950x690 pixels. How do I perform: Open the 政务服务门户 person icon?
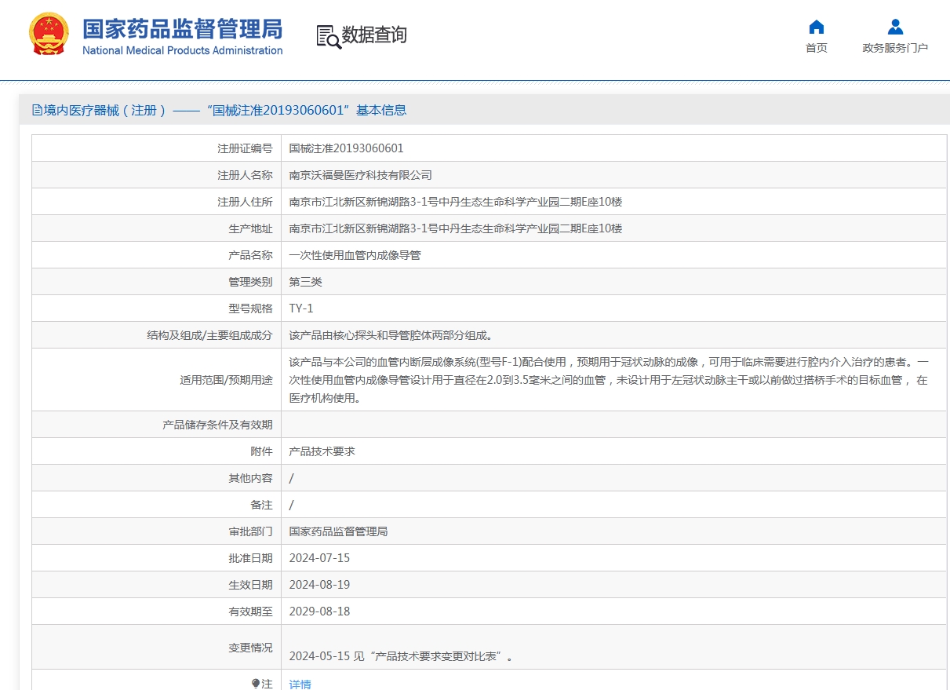click(895, 27)
